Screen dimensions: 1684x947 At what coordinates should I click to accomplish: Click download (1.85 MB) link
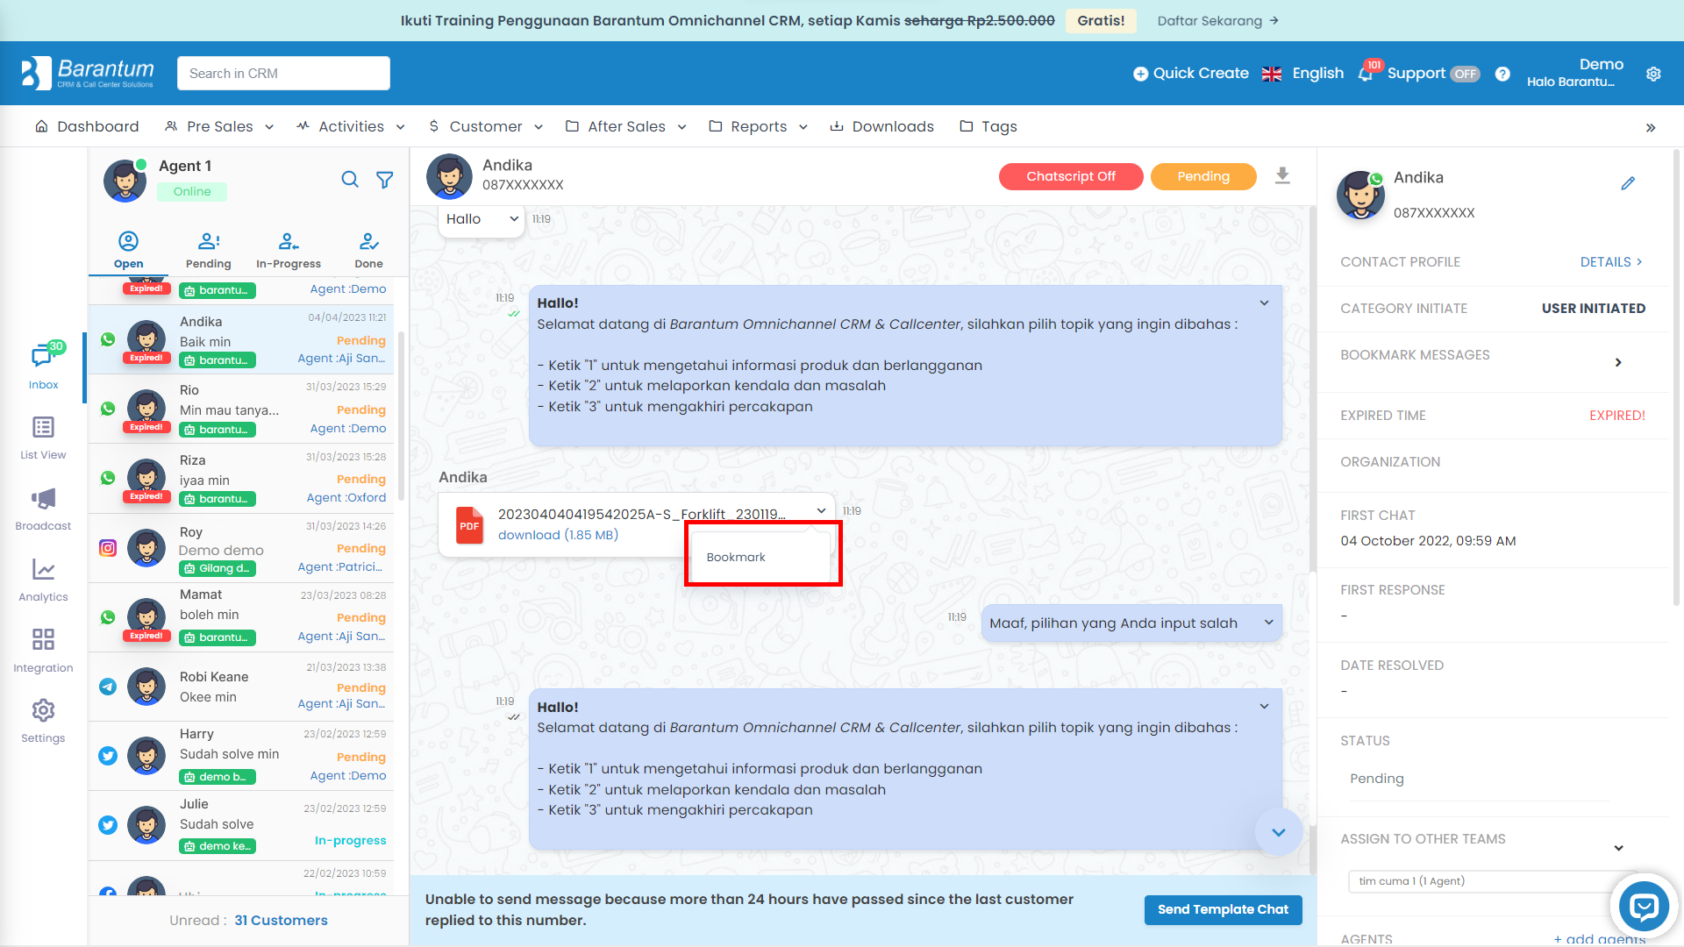tap(558, 535)
